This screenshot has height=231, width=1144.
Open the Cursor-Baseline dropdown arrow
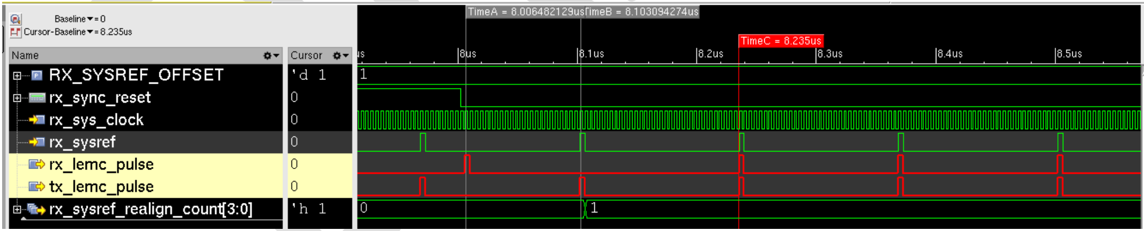90,32
